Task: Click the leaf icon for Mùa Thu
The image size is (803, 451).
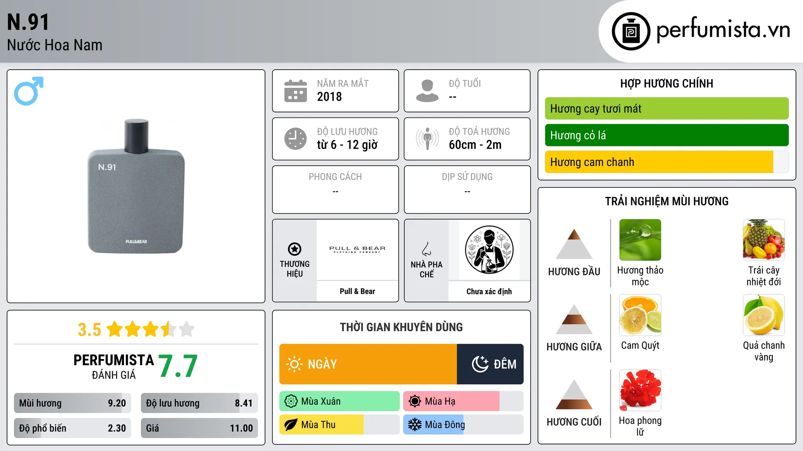Action: (x=291, y=425)
